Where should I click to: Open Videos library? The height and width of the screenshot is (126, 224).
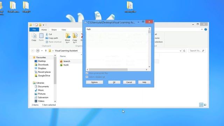[x=41, y=101]
